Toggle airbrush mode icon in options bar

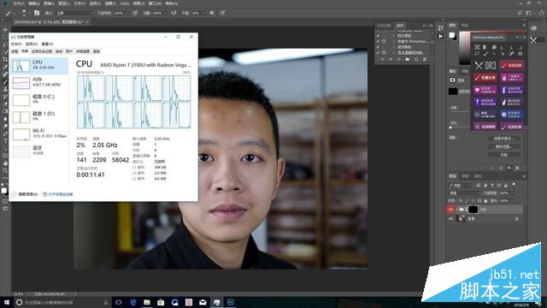pyautogui.click(x=174, y=13)
